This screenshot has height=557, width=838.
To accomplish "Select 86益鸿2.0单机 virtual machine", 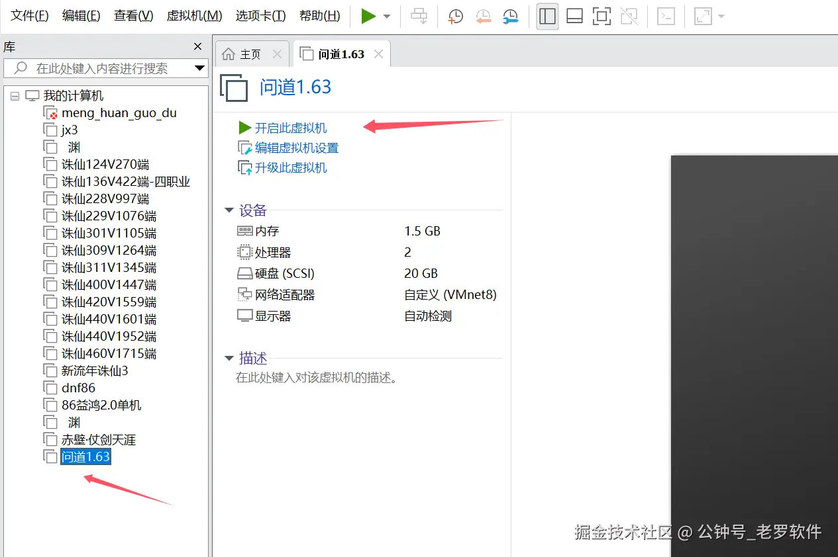I will tap(101, 406).
